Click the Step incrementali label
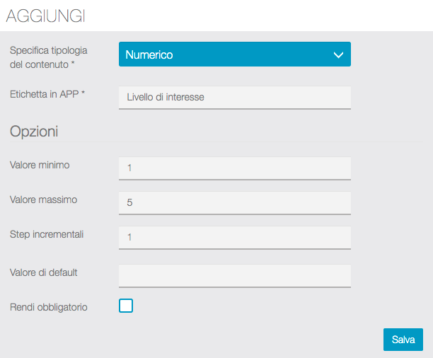Screen dimensions: 433x358 click(x=47, y=234)
